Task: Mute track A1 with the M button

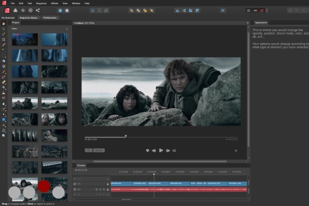Action: [97, 189]
